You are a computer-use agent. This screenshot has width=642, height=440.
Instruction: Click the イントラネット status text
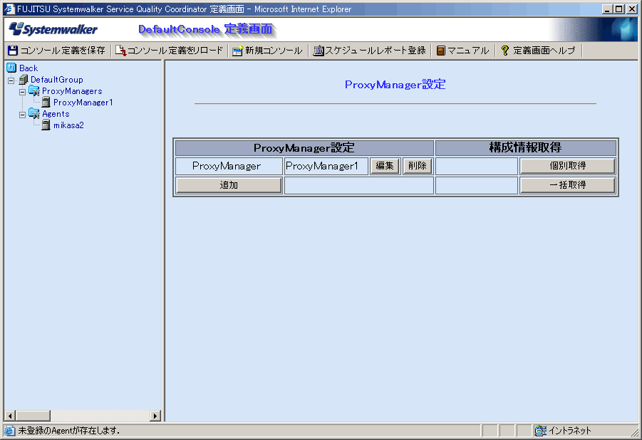pyautogui.click(x=570, y=431)
